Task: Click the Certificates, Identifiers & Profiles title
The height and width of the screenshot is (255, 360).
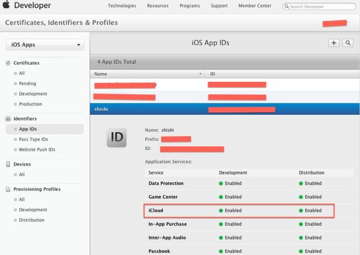Action: click(x=61, y=23)
